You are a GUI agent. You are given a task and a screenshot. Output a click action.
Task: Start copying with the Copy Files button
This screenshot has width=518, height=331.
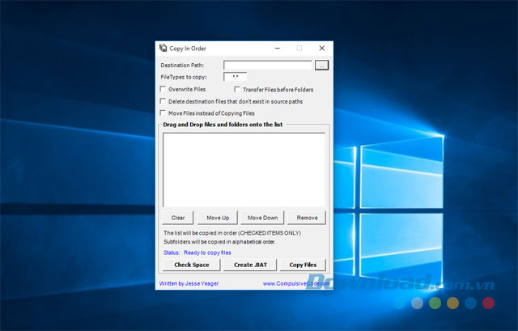coord(303,265)
